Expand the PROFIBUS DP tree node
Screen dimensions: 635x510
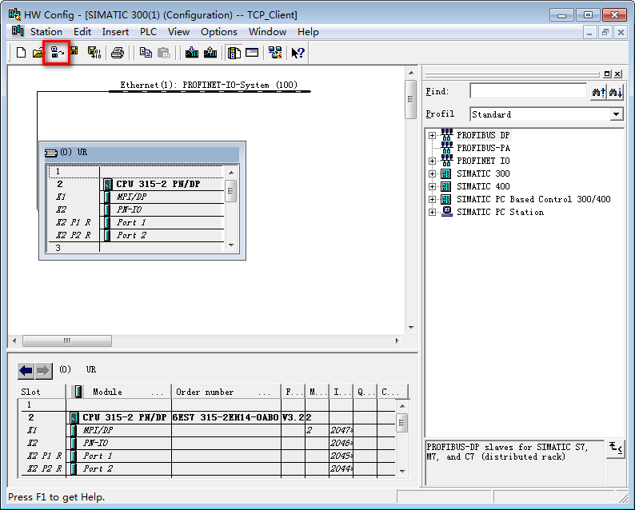(433, 136)
